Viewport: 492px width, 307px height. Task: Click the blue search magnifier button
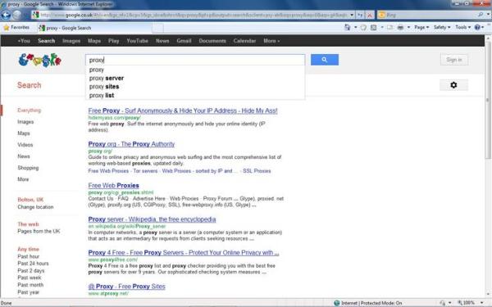[x=325, y=60]
